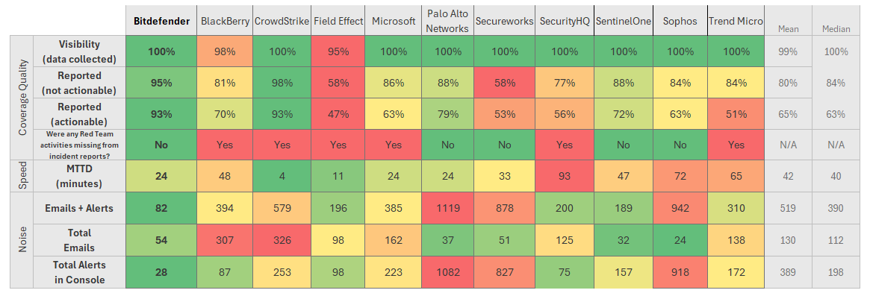Click the Palo Alto Networks header cell
Image resolution: width=870 pixels, height=296 pixels.
point(448,21)
